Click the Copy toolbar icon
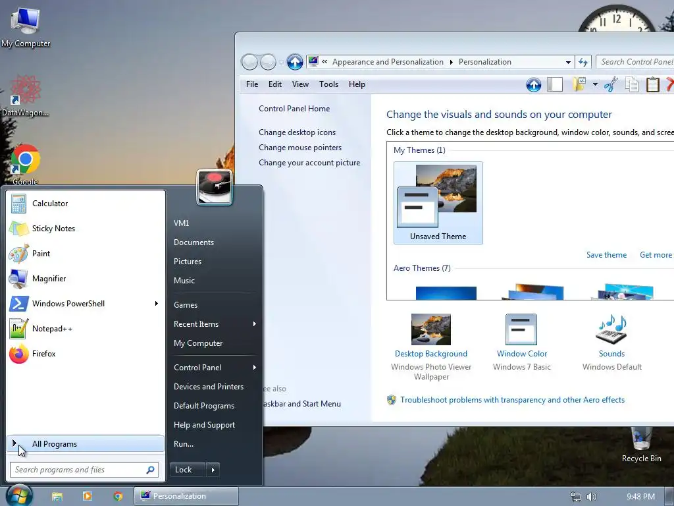The width and height of the screenshot is (674, 506). pos(632,84)
